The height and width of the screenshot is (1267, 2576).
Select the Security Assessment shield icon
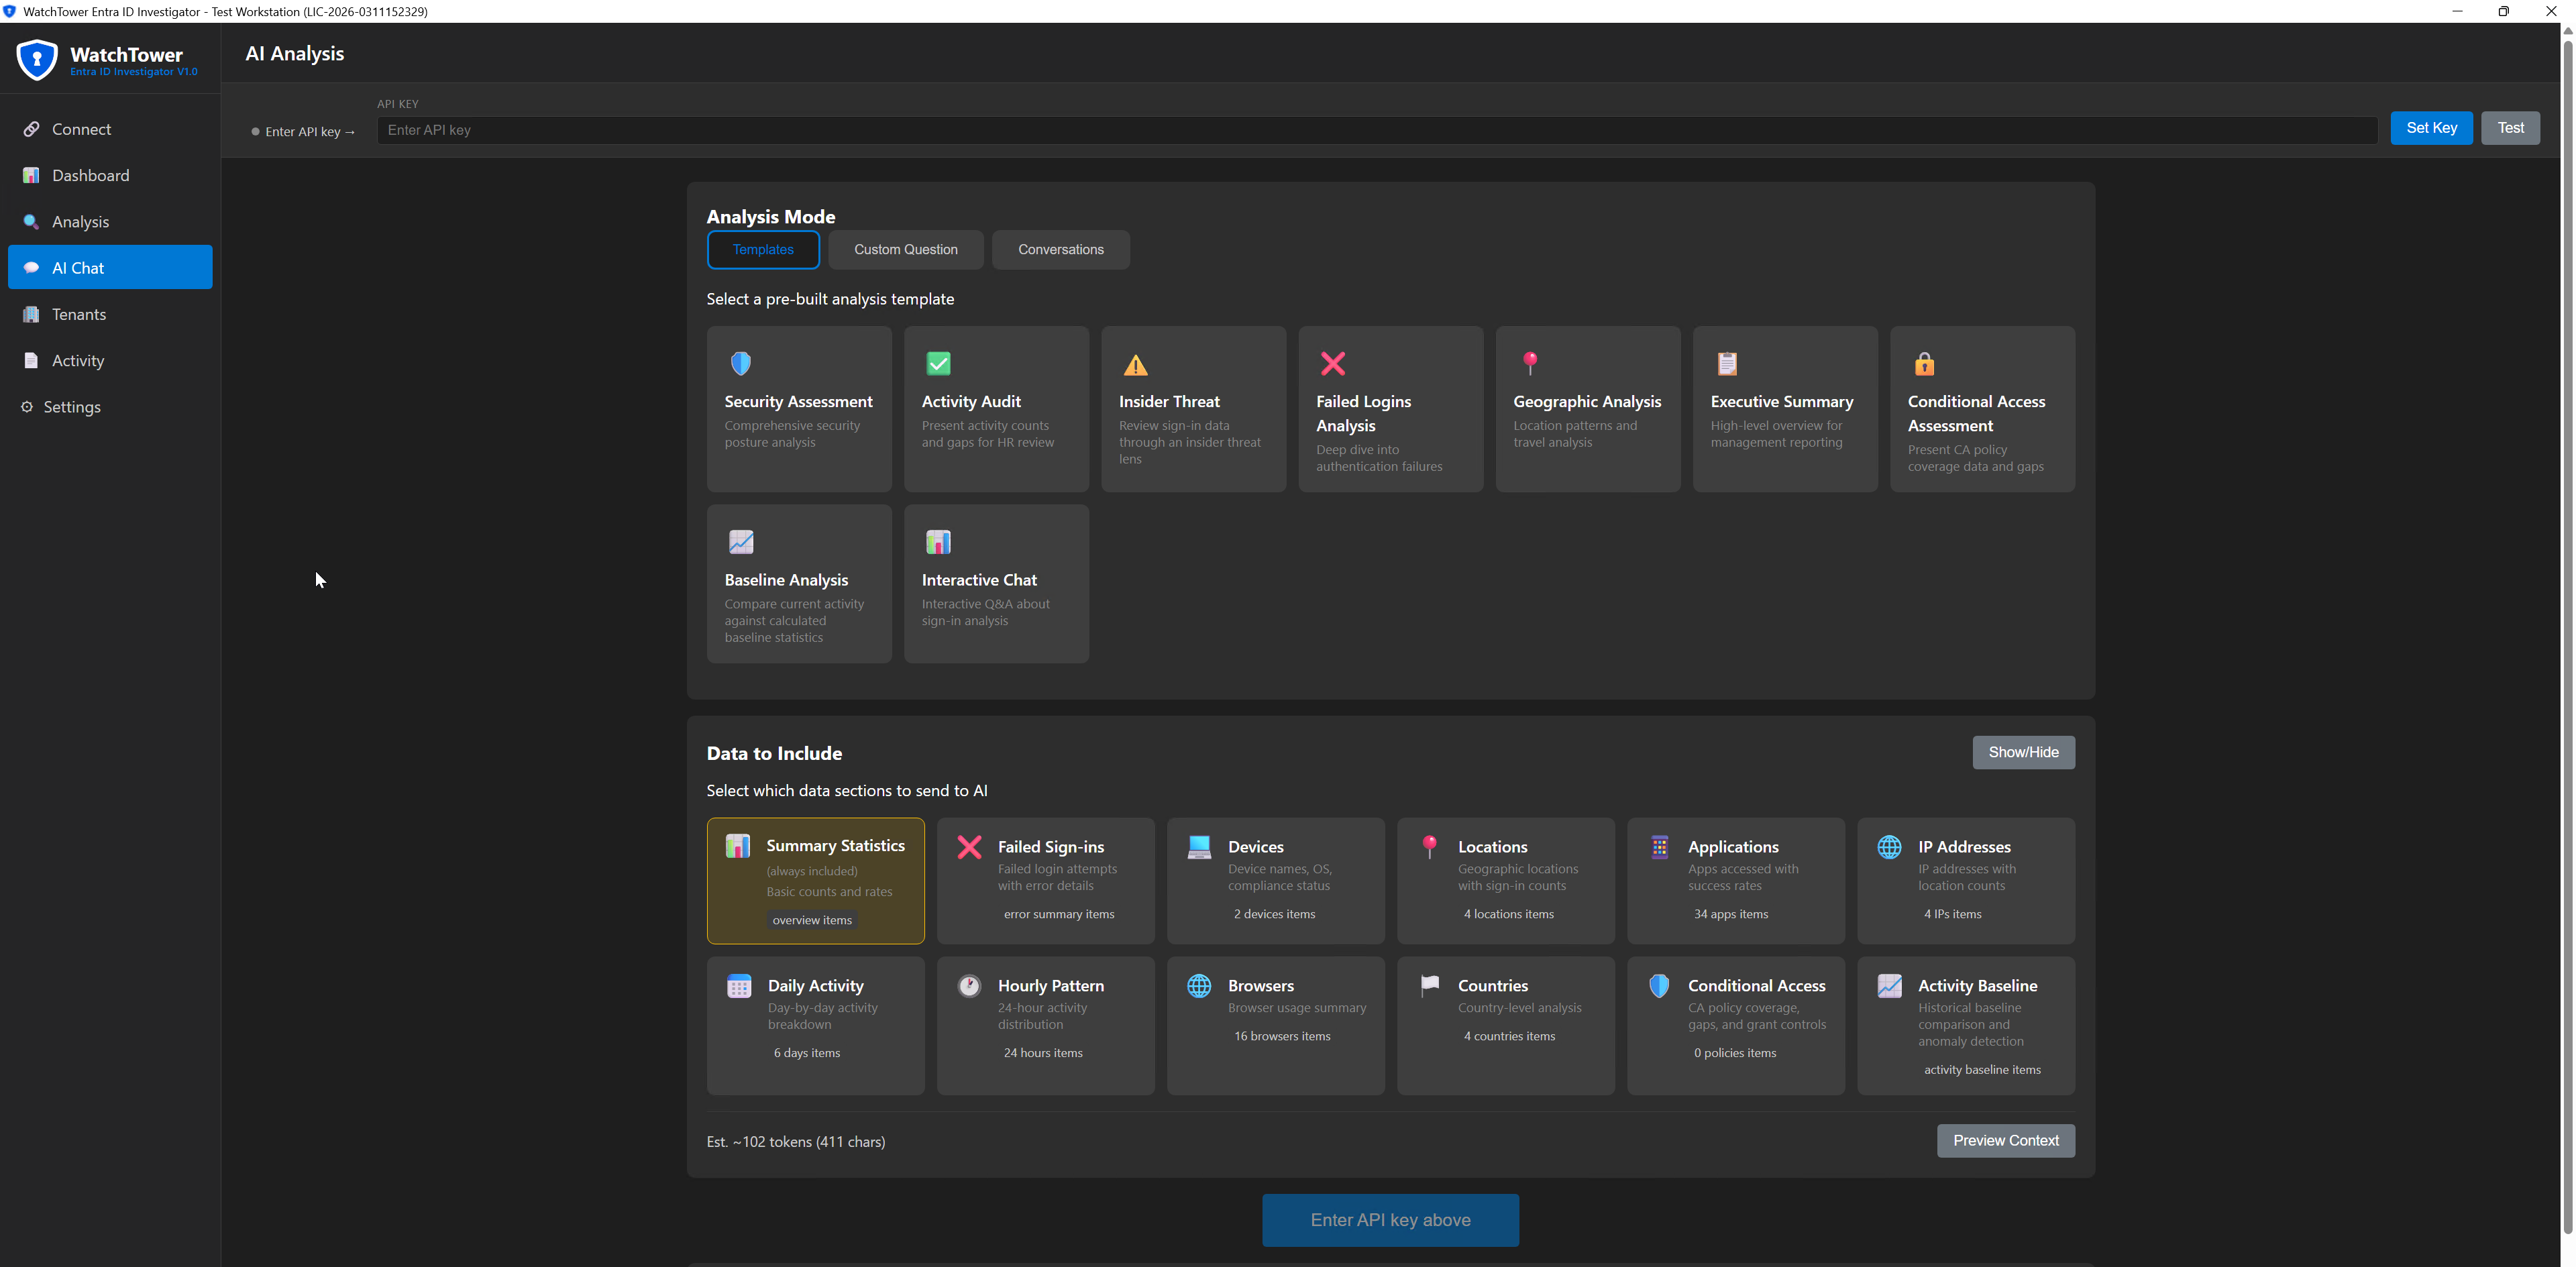pos(740,363)
